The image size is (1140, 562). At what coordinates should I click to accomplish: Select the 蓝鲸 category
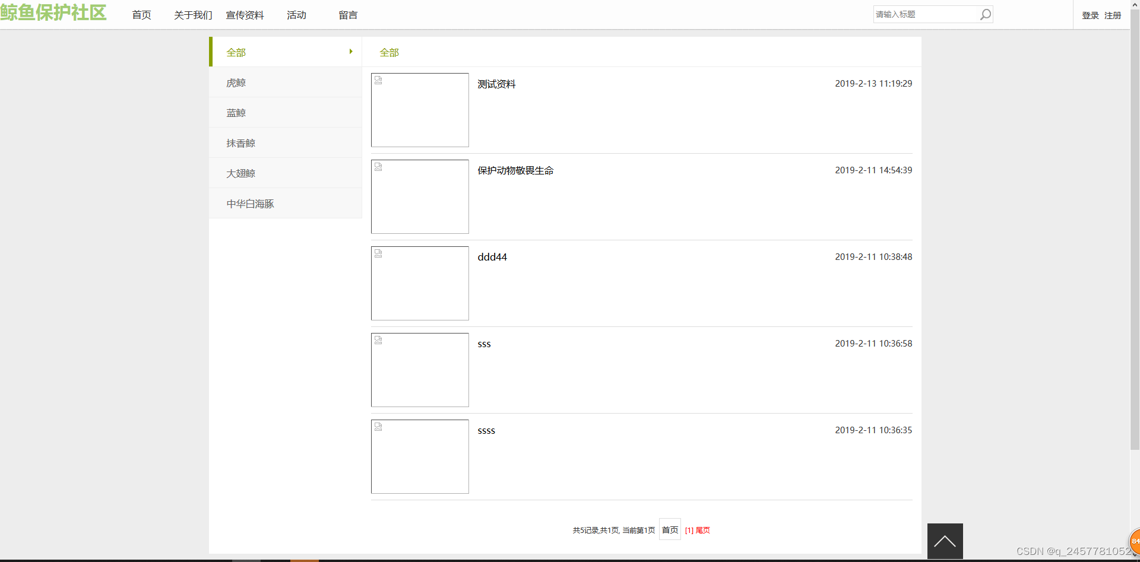(x=285, y=112)
